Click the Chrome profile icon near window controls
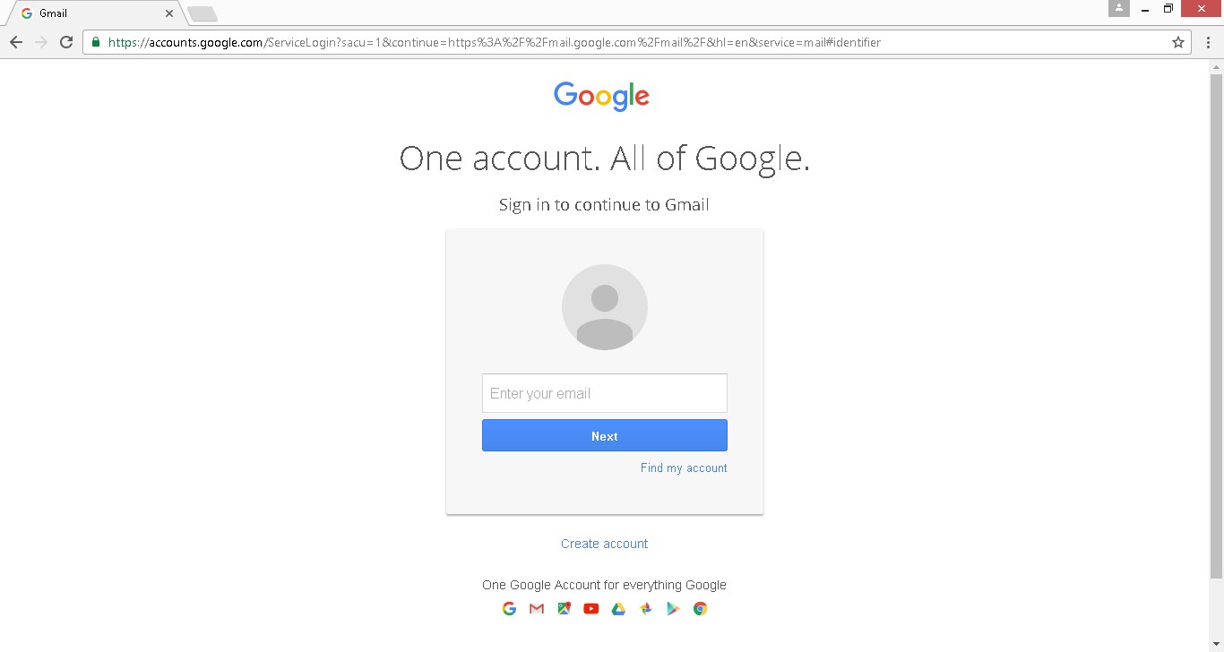The width and height of the screenshot is (1224, 652). coord(1118,8)
